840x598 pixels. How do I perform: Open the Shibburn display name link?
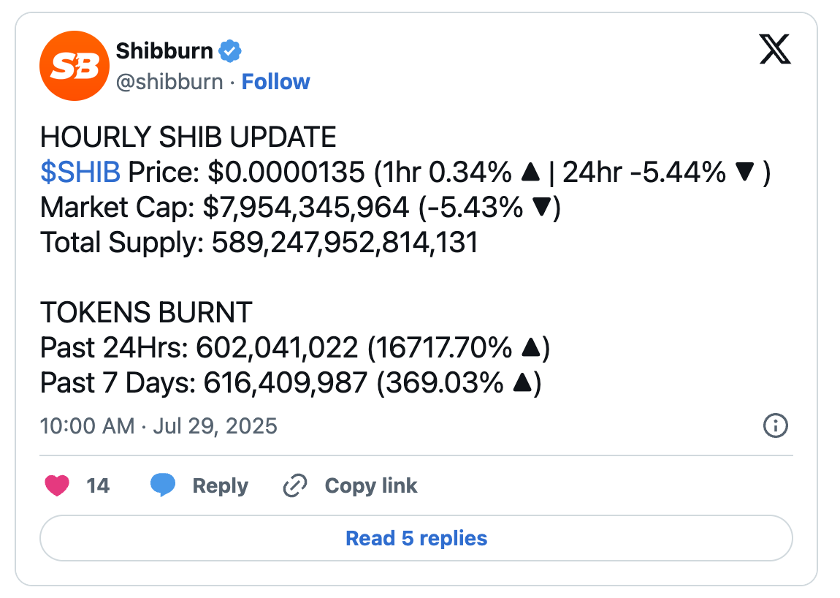[164, 51]
